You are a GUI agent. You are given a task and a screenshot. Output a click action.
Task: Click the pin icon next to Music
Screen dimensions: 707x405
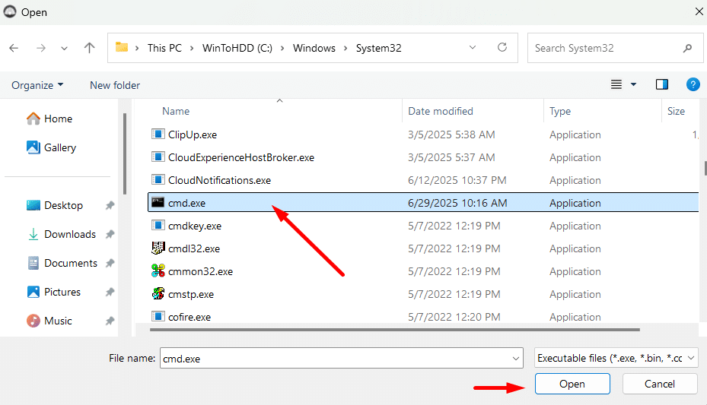[110, 321]
